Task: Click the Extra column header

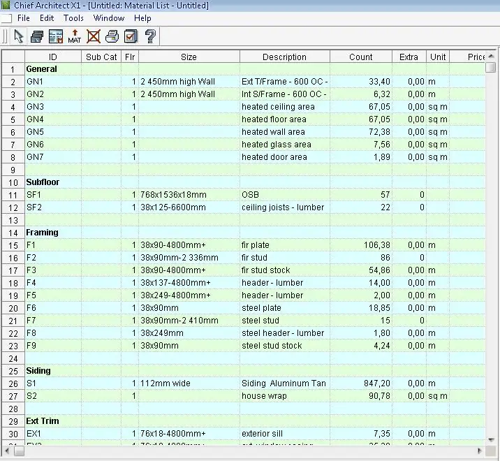Action: [409, 57]
